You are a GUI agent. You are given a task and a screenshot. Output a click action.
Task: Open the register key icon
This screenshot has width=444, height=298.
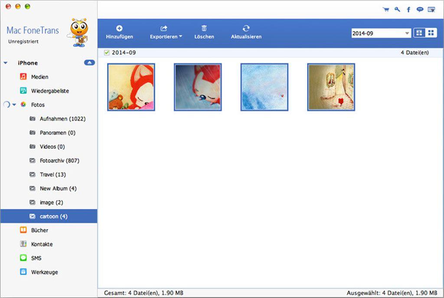pyautogui.click(x=397, y=10)
